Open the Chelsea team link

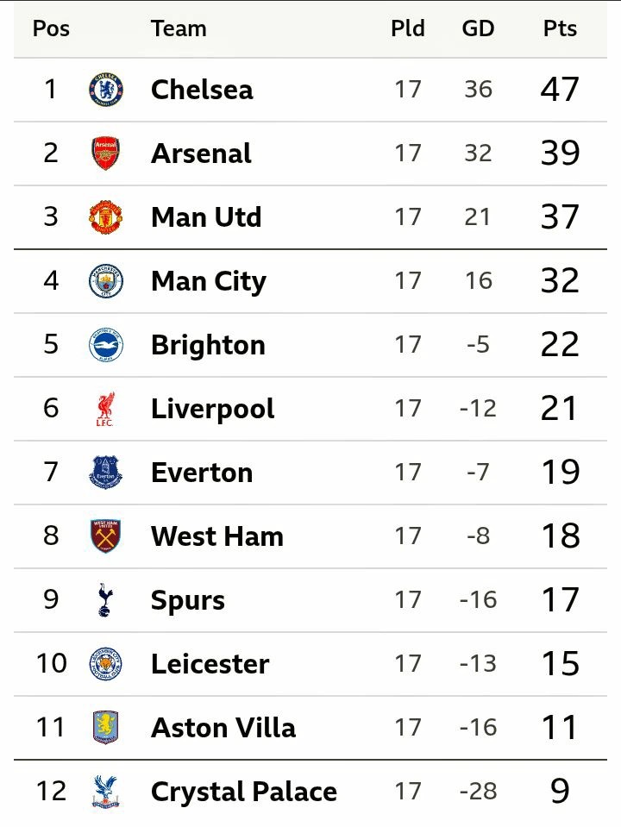tap(202, 89)
